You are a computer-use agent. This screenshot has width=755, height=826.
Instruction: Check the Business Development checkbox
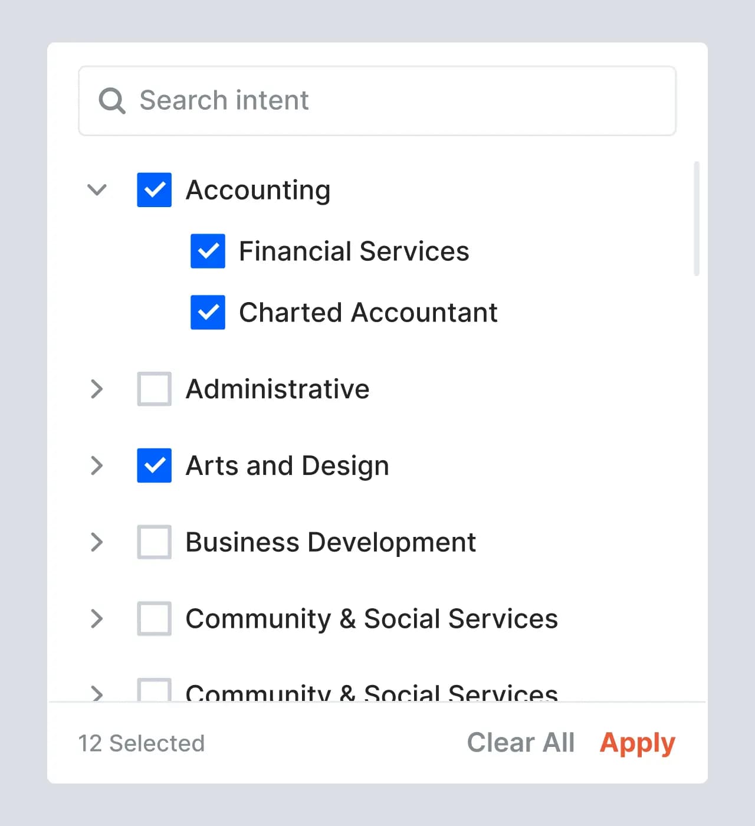click(155, 542)
